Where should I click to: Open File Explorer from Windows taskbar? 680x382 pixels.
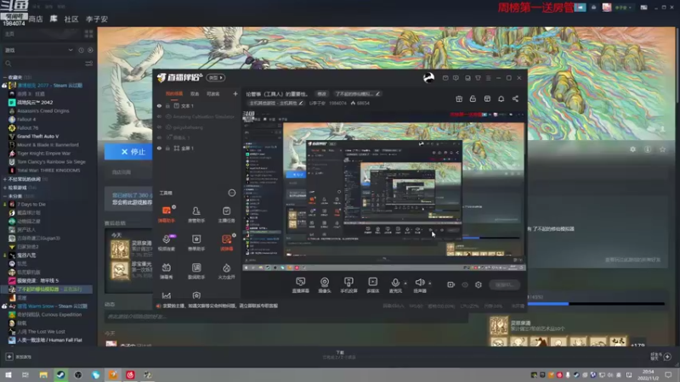(43, 374)
